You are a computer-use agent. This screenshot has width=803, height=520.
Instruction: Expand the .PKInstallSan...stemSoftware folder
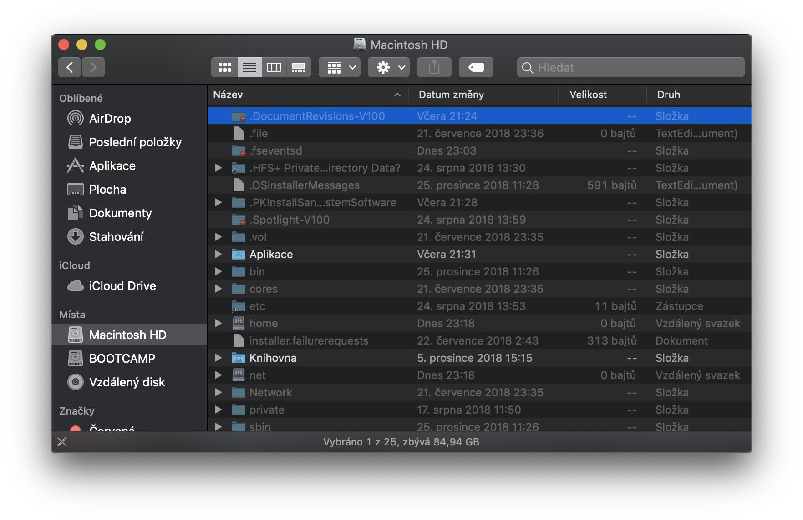(219, 203)
